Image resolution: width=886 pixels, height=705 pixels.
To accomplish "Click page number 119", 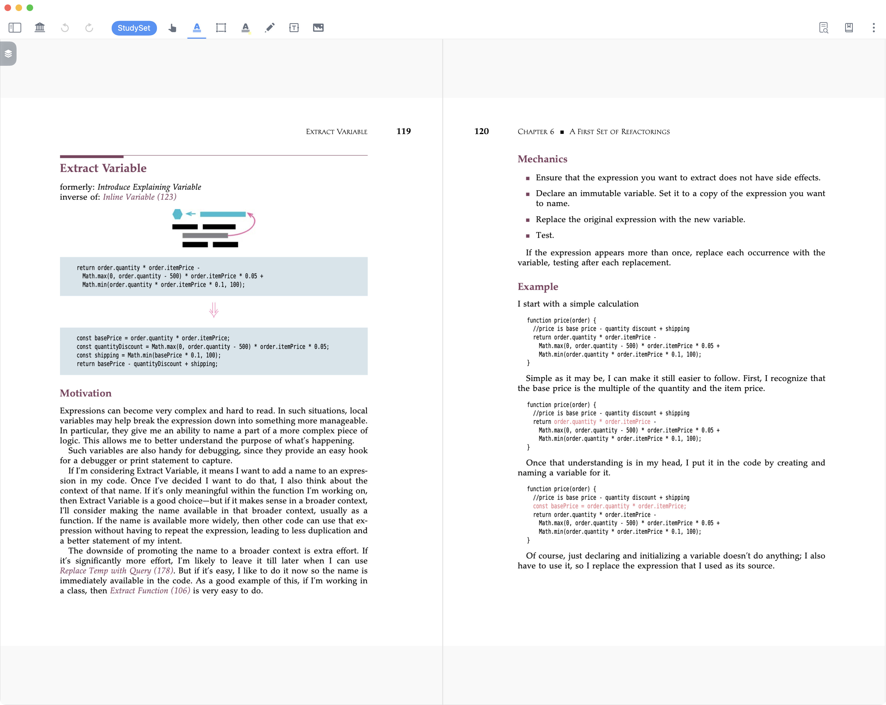I will coord(403,131).
